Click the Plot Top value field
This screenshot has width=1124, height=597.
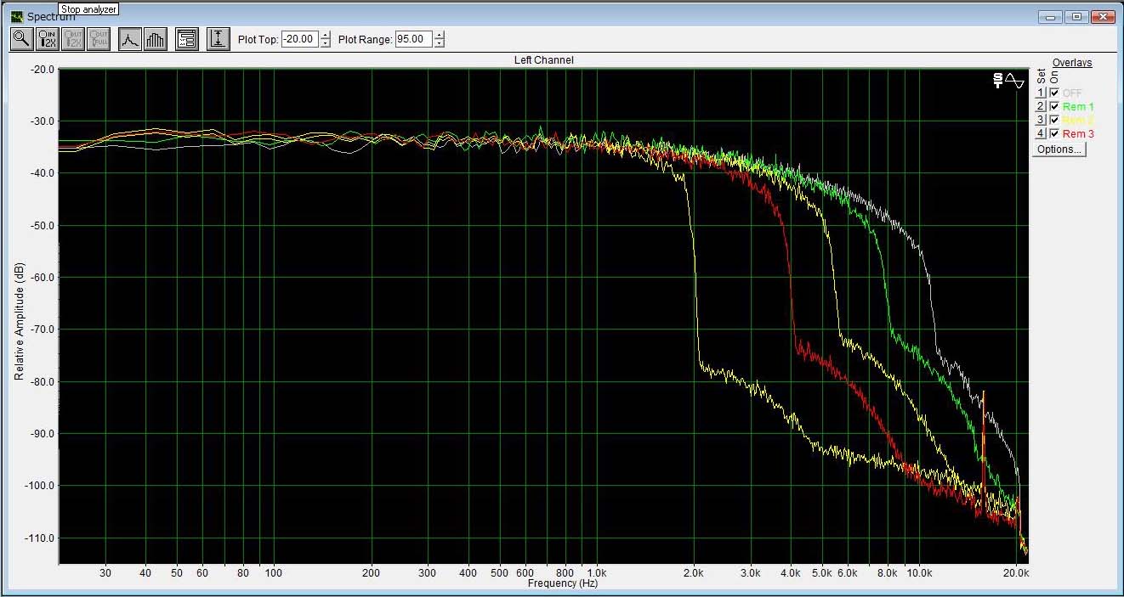[300, 39]
